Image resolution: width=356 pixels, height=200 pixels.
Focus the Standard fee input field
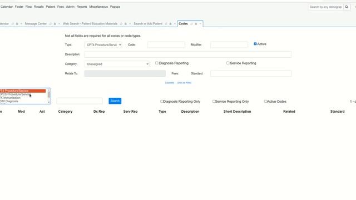coord(251,73)
